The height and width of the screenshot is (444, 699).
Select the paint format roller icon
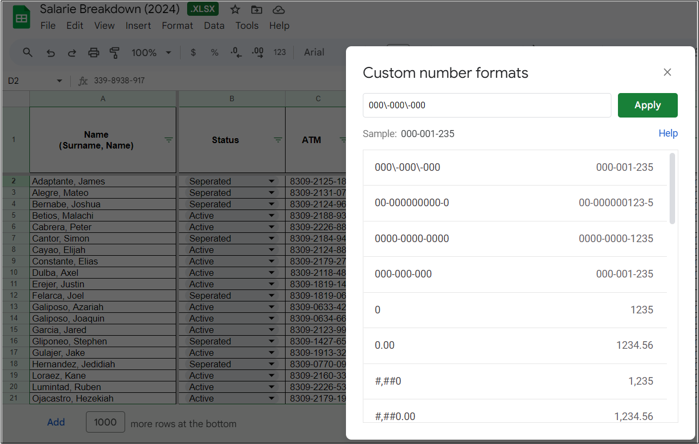point(115,53)
